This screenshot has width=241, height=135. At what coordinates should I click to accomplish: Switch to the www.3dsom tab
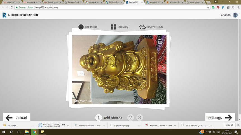point(195,2)
